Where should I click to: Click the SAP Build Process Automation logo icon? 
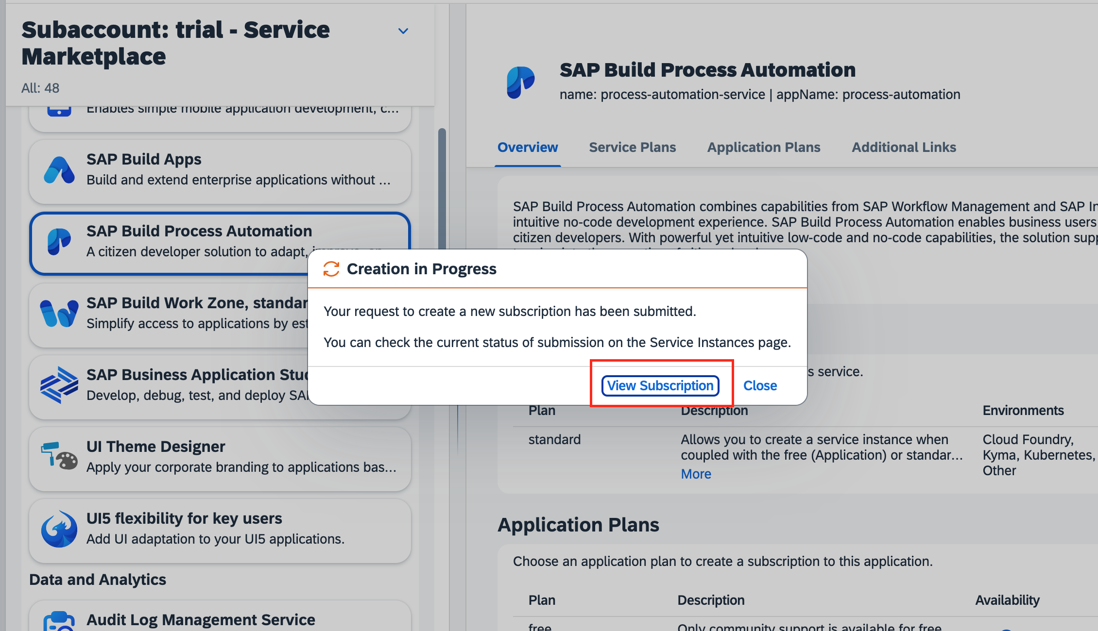tap(58, 242)
